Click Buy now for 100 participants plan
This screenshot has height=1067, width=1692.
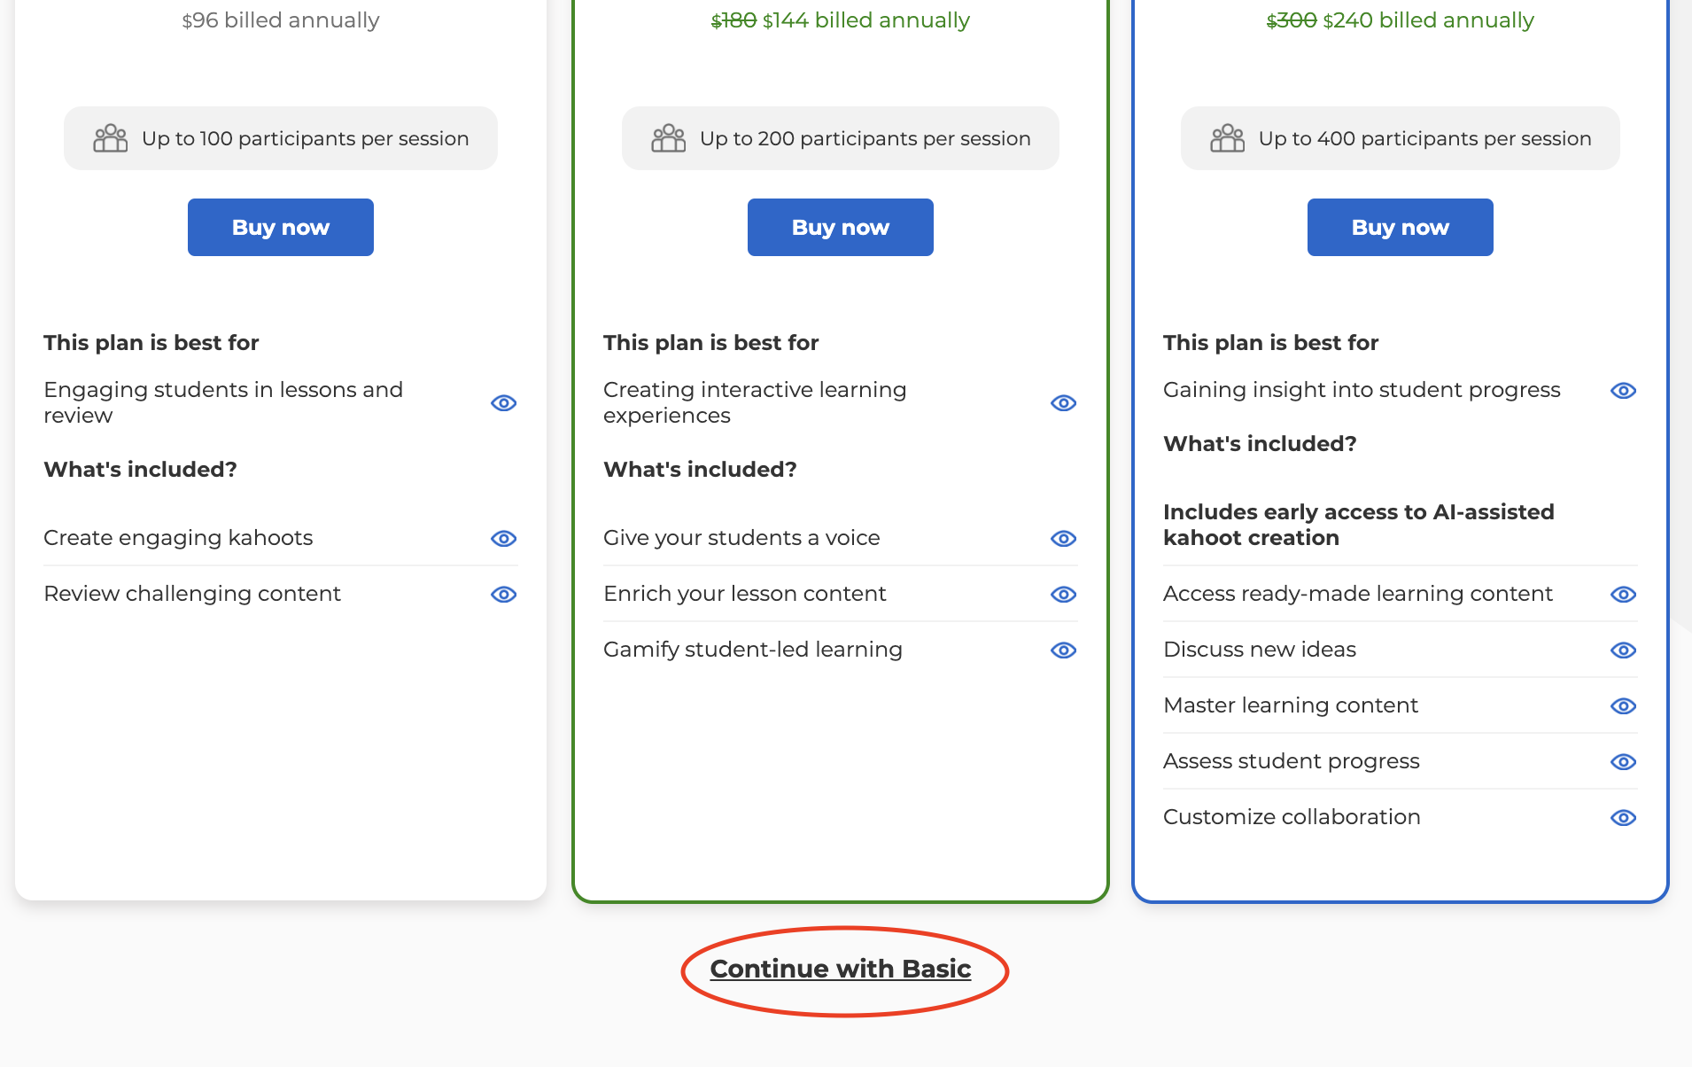click(280, 228)
